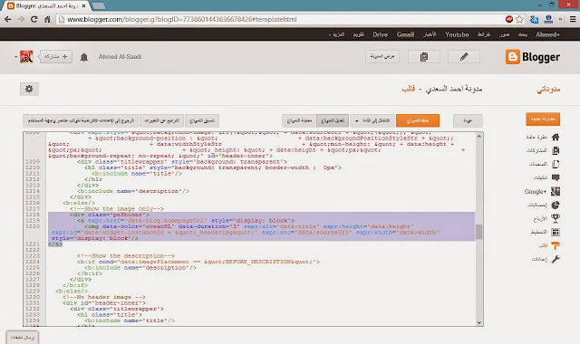
Task: Click the browser home icon
Action: click(47, 19)
